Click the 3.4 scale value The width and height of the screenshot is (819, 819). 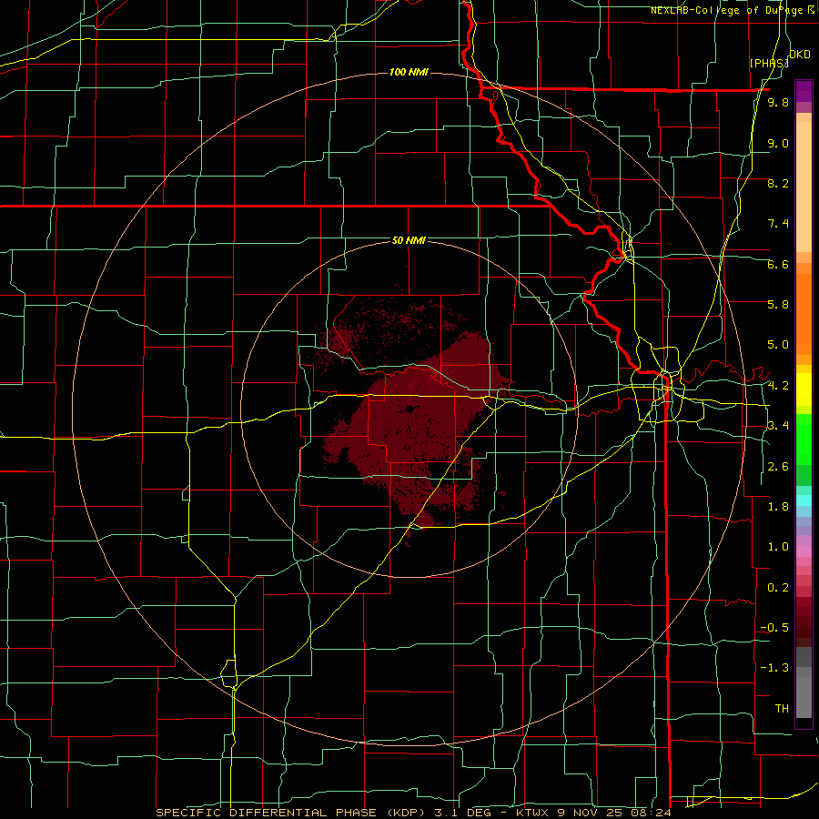click(x=778, y=426)
